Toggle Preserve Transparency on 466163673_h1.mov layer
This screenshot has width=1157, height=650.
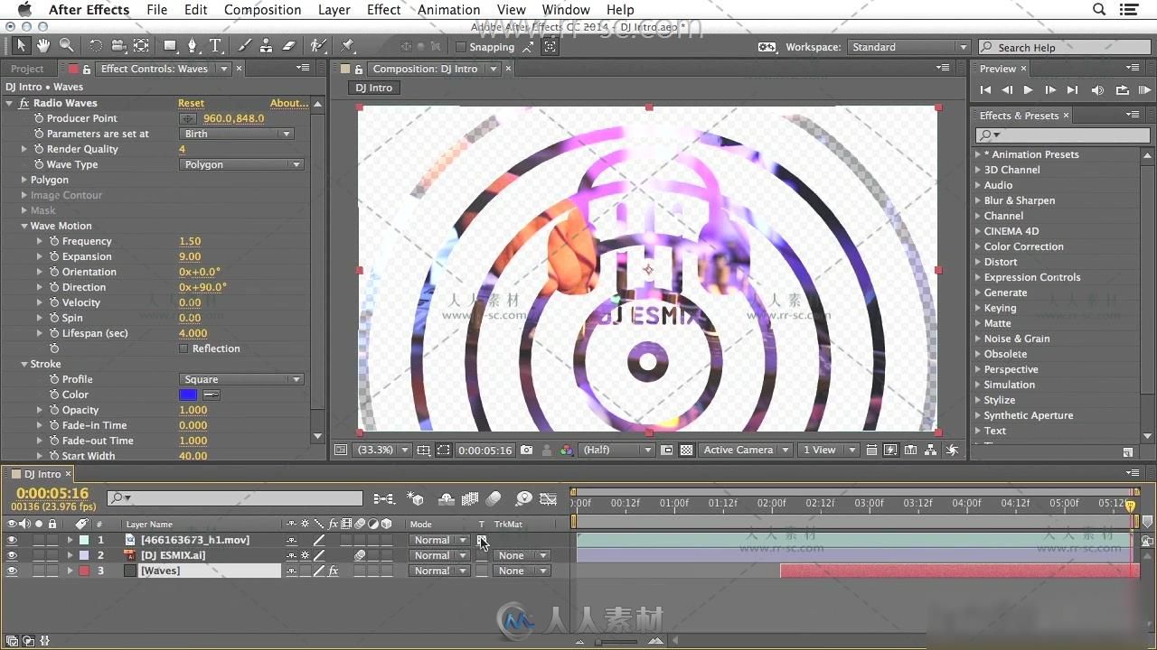point(482,540)
